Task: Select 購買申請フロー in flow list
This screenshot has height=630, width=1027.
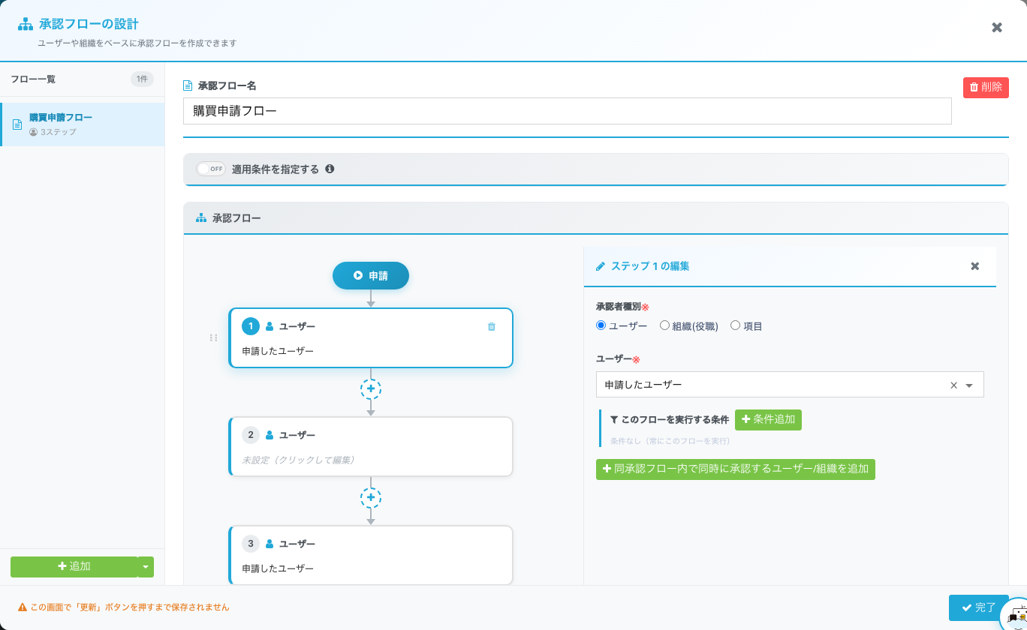Action: [x=83, y=124]
